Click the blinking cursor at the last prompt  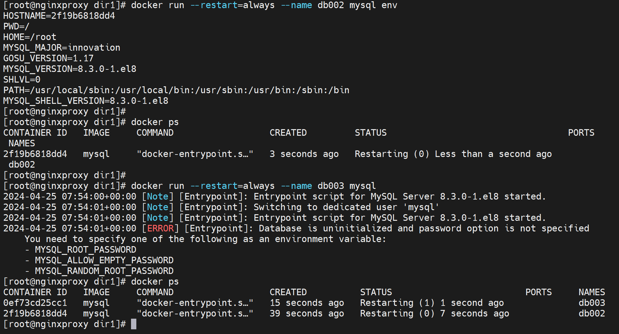pyautogui.click(x=134, y=324)
